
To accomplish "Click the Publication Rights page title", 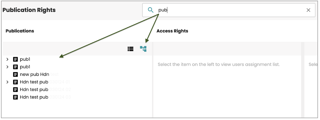I will coord(29,10).
